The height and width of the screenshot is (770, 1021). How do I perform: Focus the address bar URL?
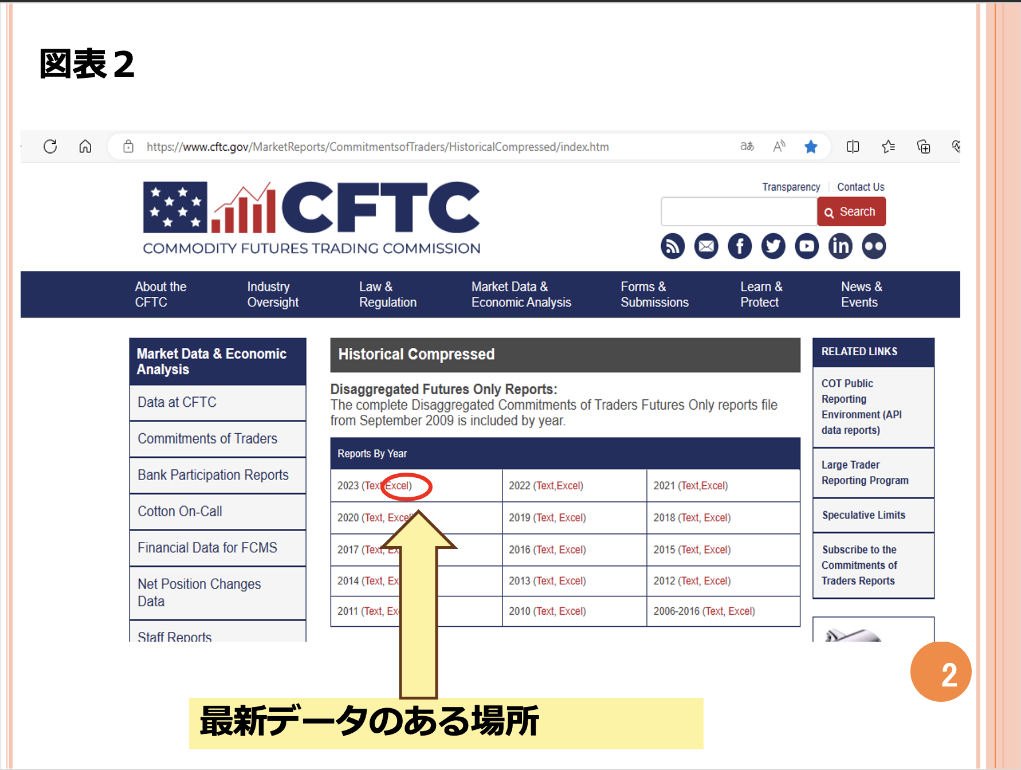378,147
